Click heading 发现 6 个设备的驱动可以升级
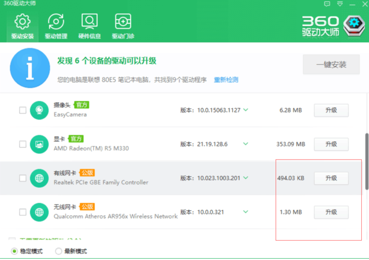 point(107,61)
